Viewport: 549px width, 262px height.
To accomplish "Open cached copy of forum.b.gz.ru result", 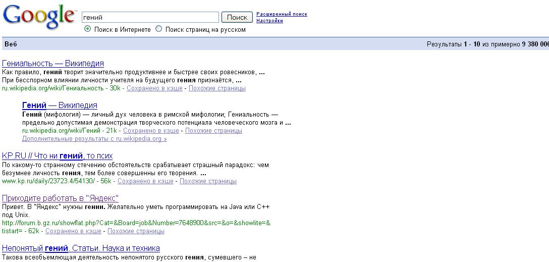I will tap(73, 231).
